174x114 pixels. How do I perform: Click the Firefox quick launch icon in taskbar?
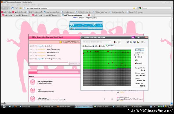coord(16,106)
